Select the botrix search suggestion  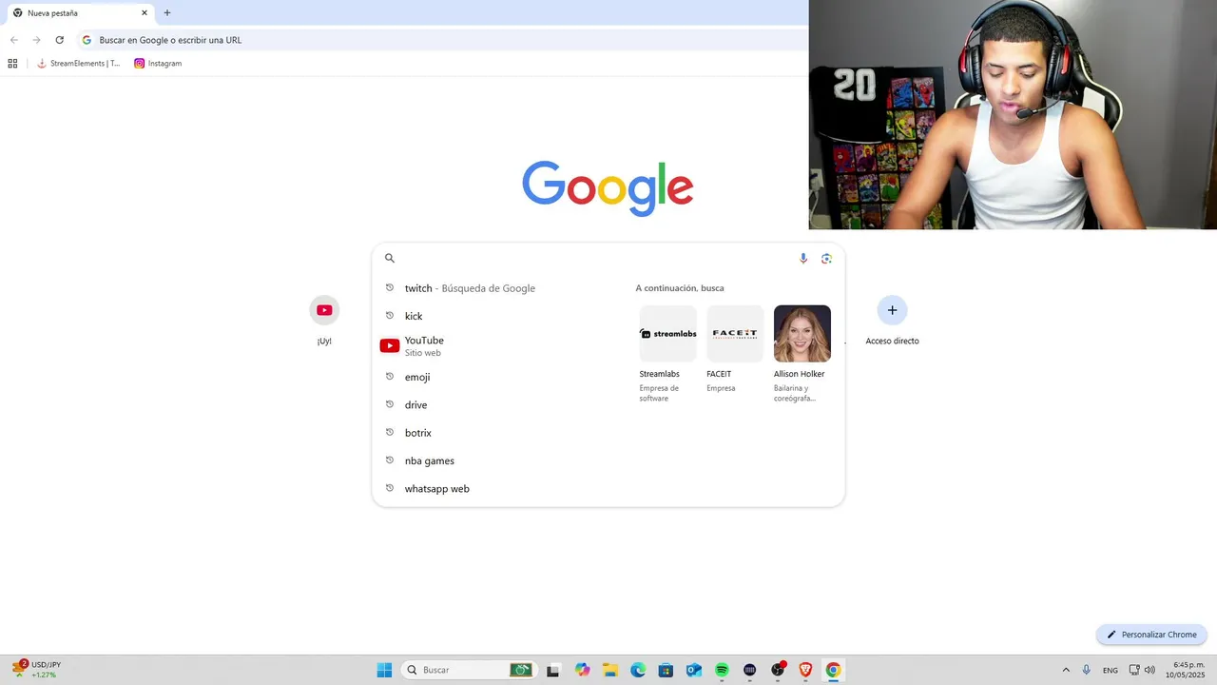[x=493, y=433]
